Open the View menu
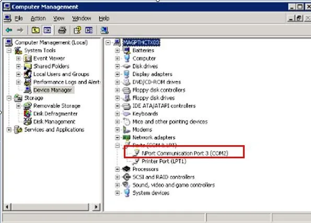The width and height of the screenshot is (311, 223). click(x=59, y=18)
